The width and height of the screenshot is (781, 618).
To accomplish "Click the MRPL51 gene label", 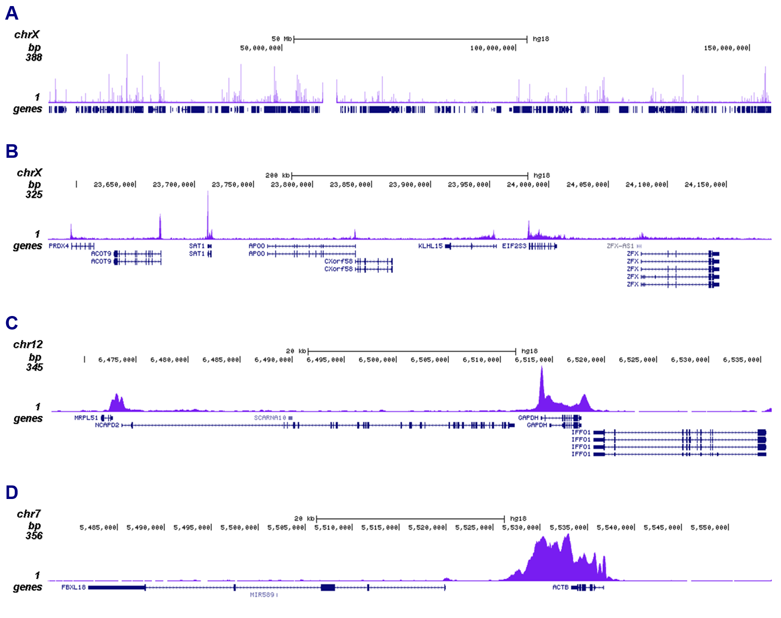I will [x=85, y=418].
